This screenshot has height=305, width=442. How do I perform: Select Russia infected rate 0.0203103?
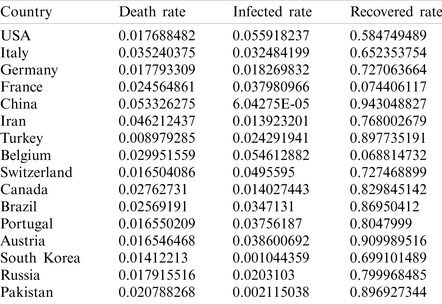pyautogui.click(x=263, y=275)
